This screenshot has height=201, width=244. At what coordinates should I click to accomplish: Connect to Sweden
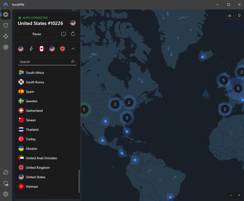[x=47, y=101]
